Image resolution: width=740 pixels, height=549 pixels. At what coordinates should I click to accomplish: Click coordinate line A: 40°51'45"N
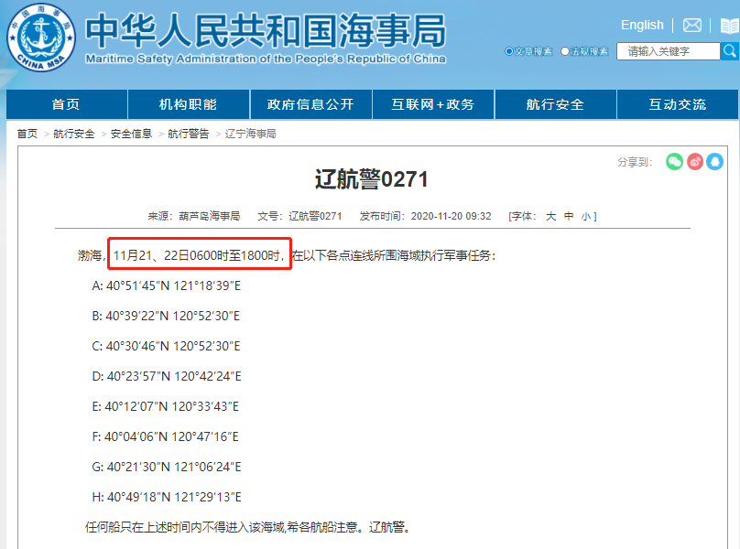(x=166, y=285)
